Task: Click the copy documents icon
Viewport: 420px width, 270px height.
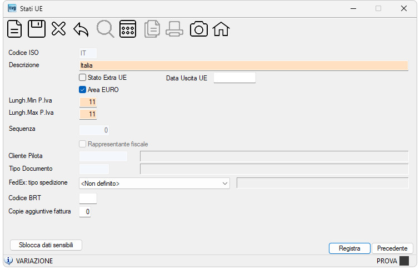Action: point(152,29)
